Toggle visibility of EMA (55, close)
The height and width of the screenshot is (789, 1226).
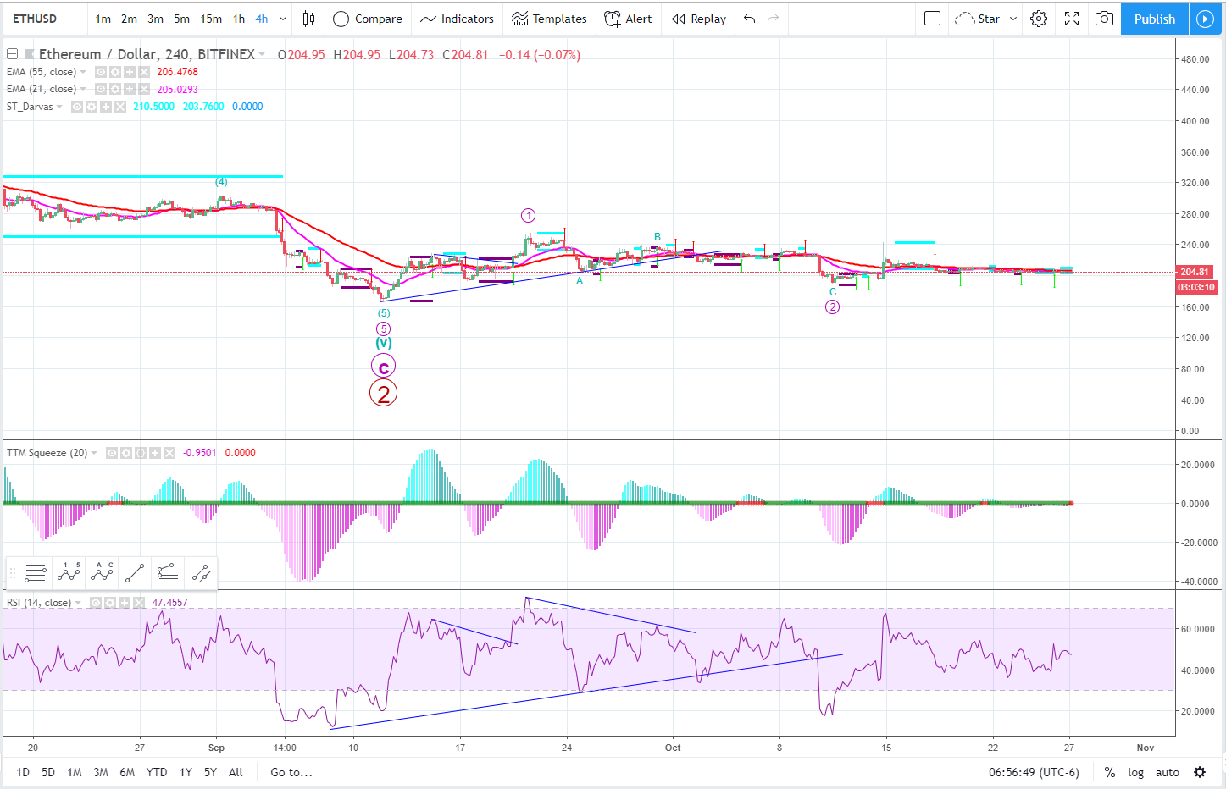101,72
